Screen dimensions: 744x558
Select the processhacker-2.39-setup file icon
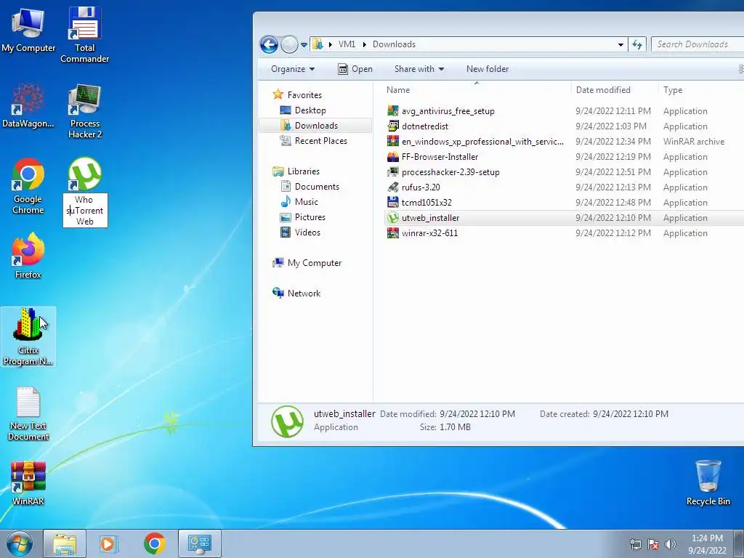coord(393,171)
